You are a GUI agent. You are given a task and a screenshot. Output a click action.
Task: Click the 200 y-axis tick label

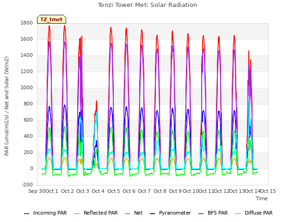pyautogui.click(x=28, y=153)
